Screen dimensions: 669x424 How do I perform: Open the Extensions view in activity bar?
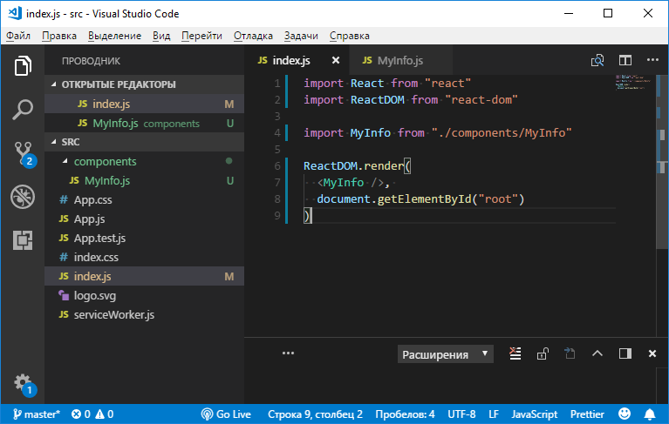pos(23,240)
